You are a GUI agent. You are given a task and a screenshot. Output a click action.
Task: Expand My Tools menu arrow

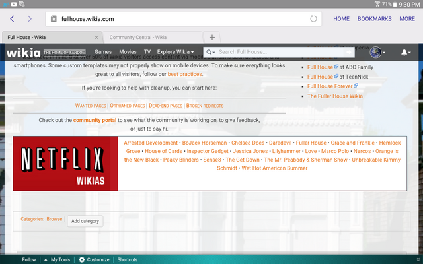click(x=46, y=259)
